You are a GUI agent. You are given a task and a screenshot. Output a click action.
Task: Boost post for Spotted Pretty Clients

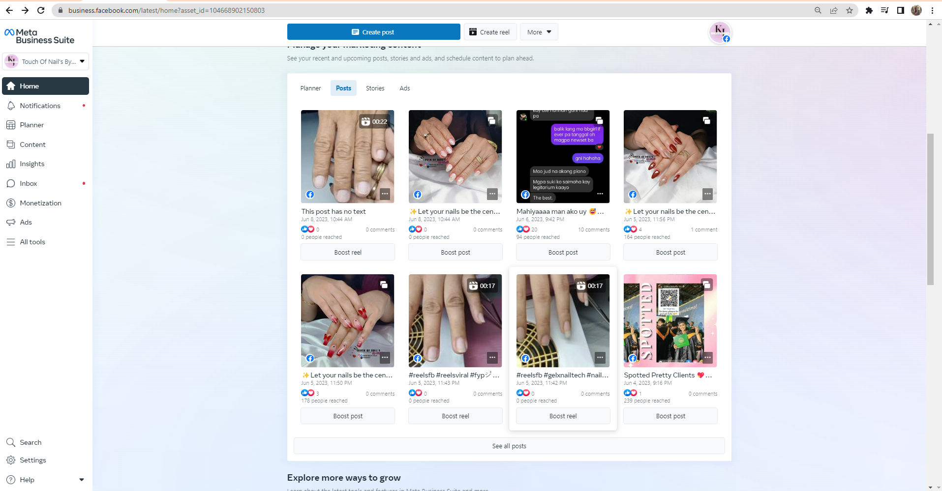click(670, 416)
